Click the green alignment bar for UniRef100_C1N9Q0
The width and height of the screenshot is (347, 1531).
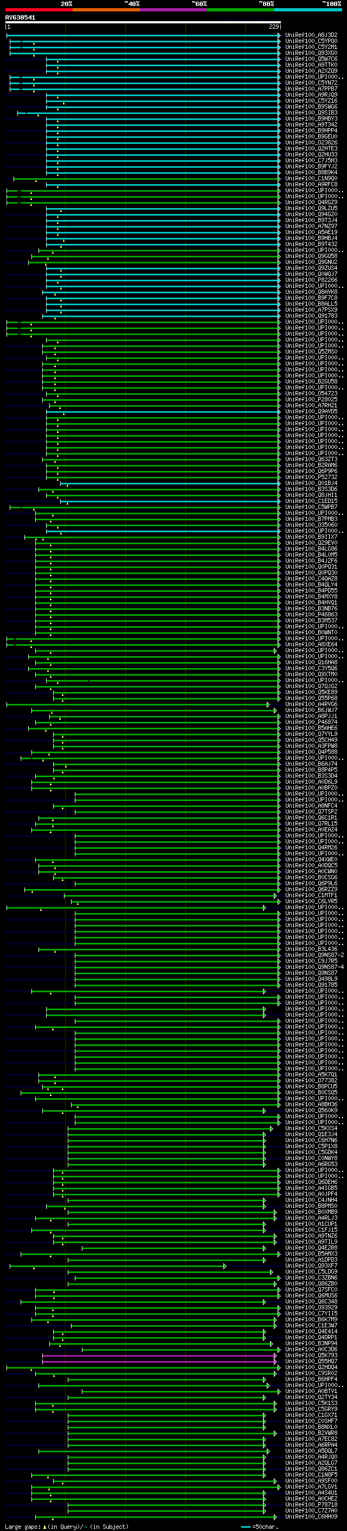(x=147, y=178)
